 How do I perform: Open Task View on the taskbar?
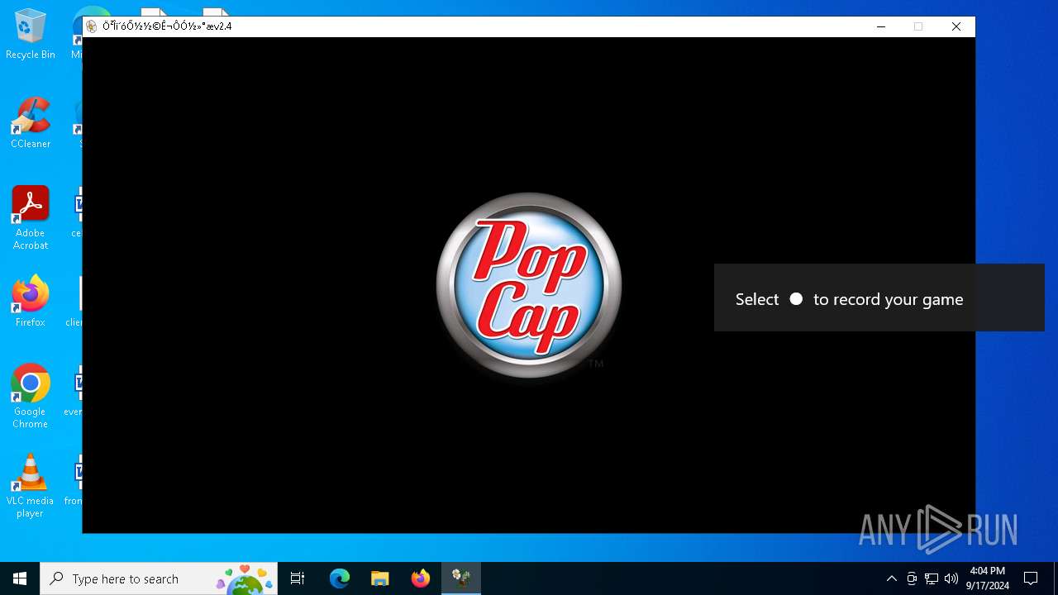(x=298, y=578)
